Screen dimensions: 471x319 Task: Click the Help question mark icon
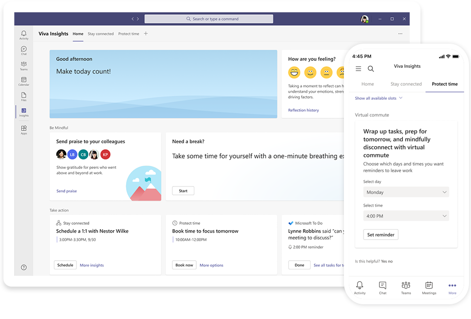pos(24,267)
